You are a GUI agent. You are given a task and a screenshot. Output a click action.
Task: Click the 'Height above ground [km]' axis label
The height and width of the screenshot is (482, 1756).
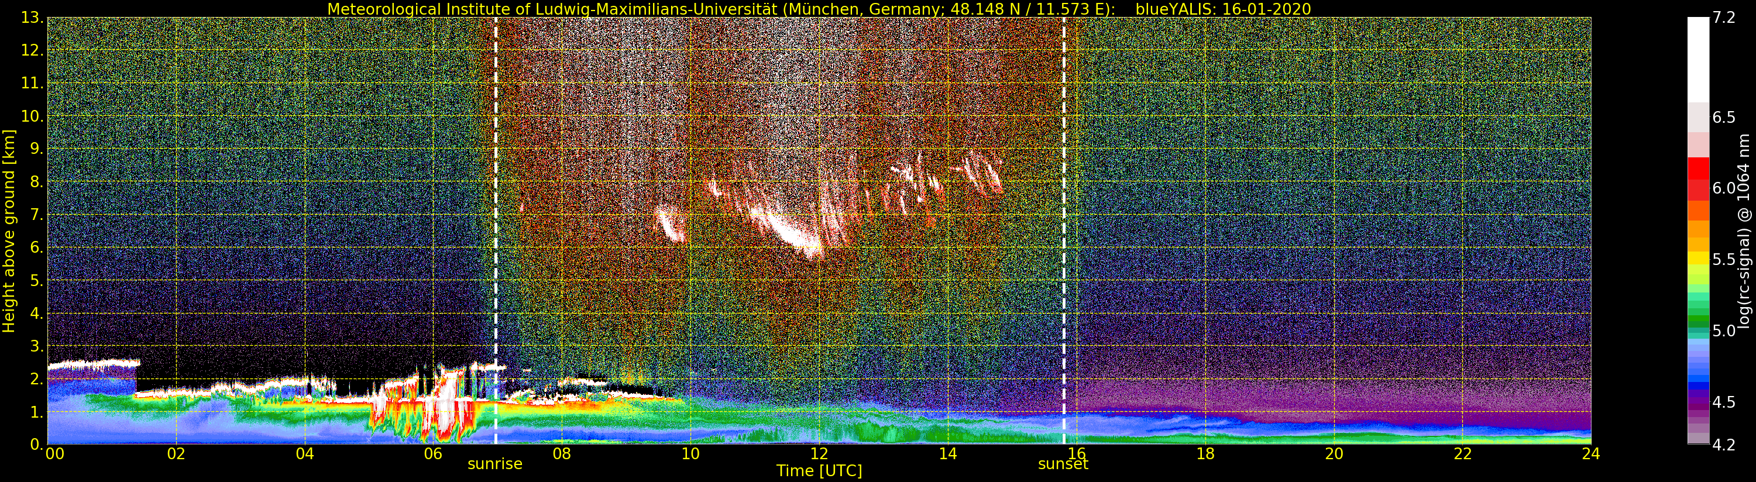pos(9,230)
